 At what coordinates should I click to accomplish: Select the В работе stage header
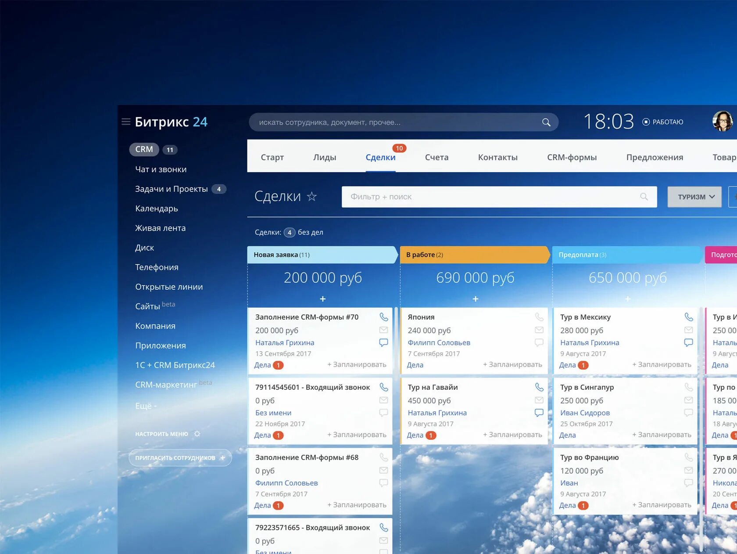coord(475,255)
